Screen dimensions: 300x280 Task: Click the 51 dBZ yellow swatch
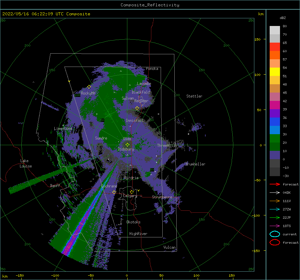pyautogui.click(x=275, y=72)
